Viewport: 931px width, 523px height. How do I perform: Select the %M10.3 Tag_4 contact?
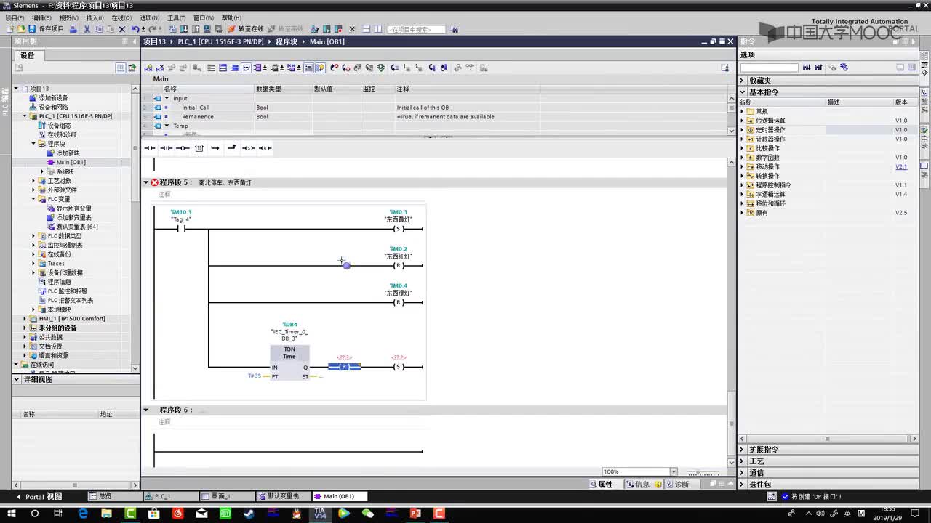[x=180, y=229]
